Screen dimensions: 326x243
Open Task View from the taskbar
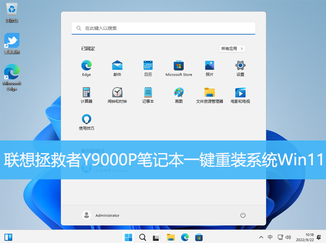[x=157, y=237]
